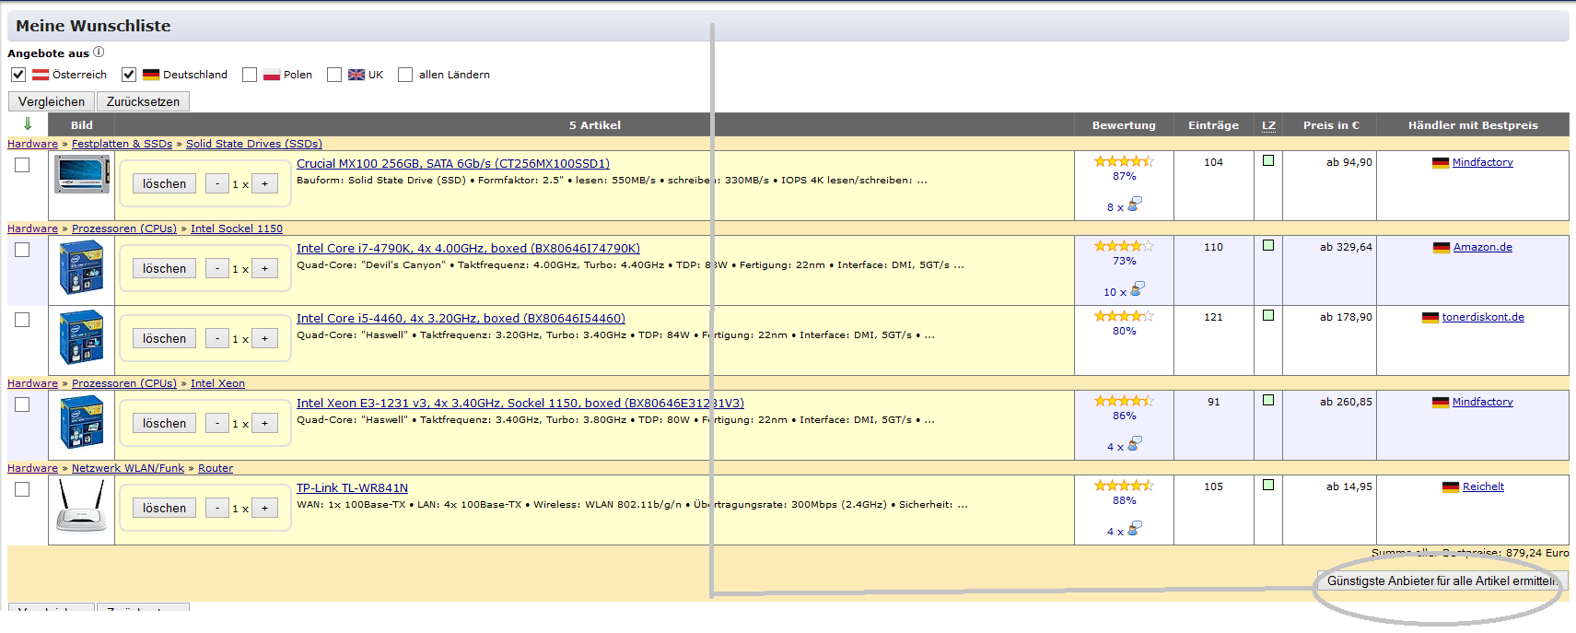Open Intel Xeon breadcrumb link
Screen dimensions: 1576x633
pos(217,383)
